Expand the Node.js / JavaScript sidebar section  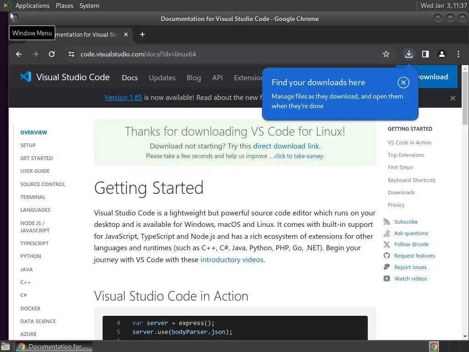(x=35, y=226)
